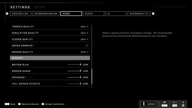Select the Video tab
Viewport: 192px width, 108px height.
pyautogui.click(x=71, y=14)
